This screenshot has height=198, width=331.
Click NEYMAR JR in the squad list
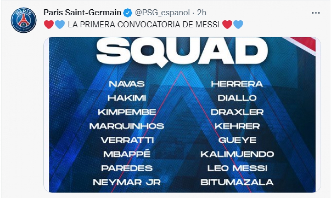[x=127, y=182]
